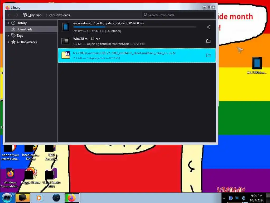Switch to Firefox on the taskbar
The image size is (270, 203).
pos(72,198)
